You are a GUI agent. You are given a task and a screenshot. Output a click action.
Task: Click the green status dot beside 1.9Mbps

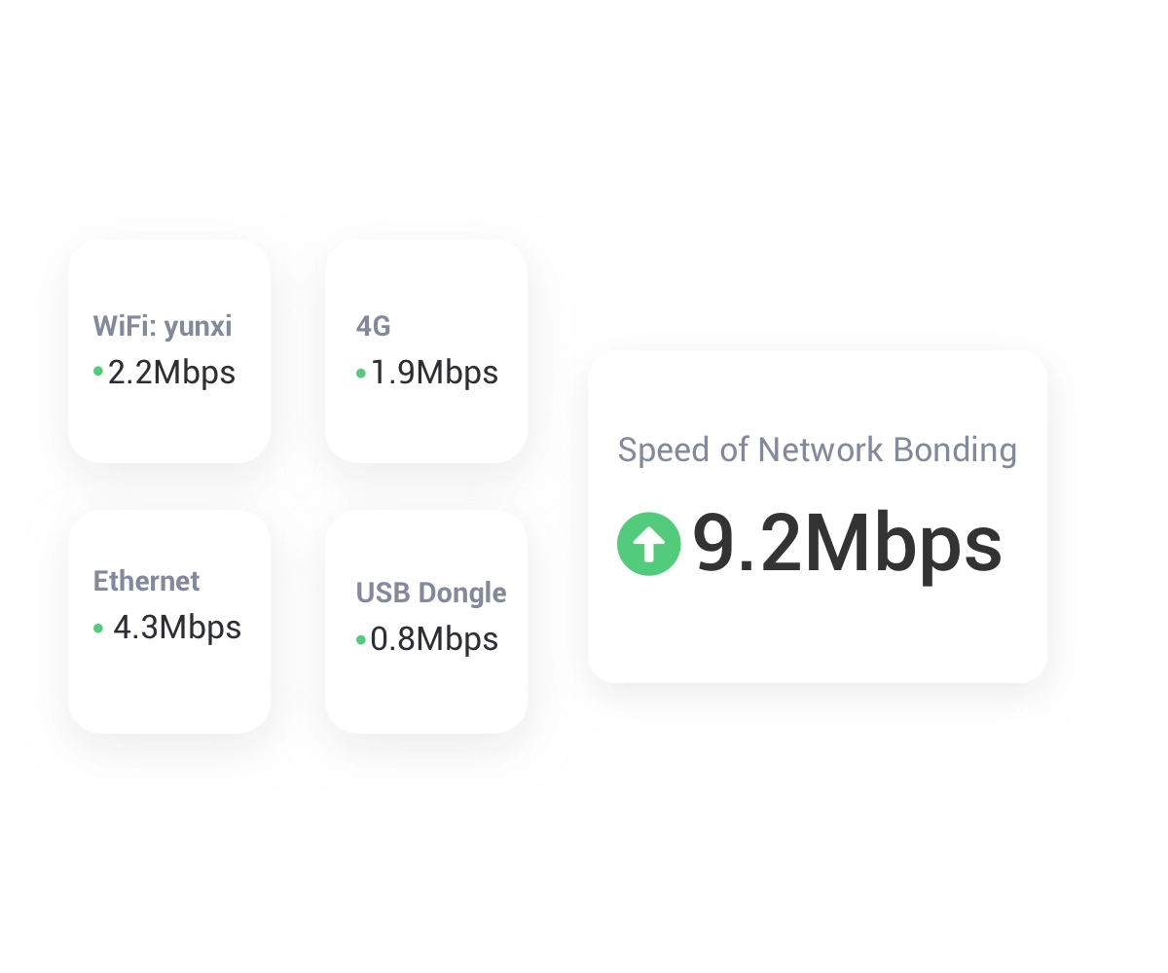[x=361, y=373]
